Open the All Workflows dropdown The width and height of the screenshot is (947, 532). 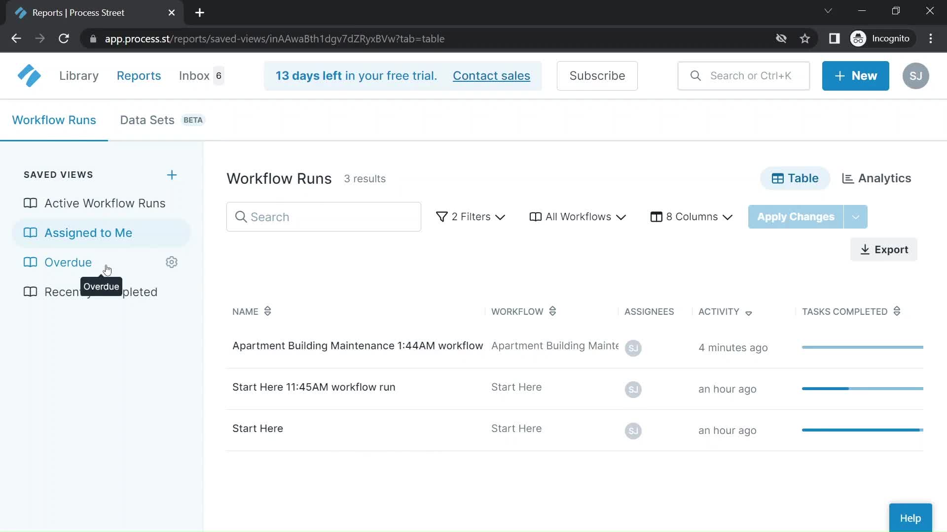[x=578, y=217]
